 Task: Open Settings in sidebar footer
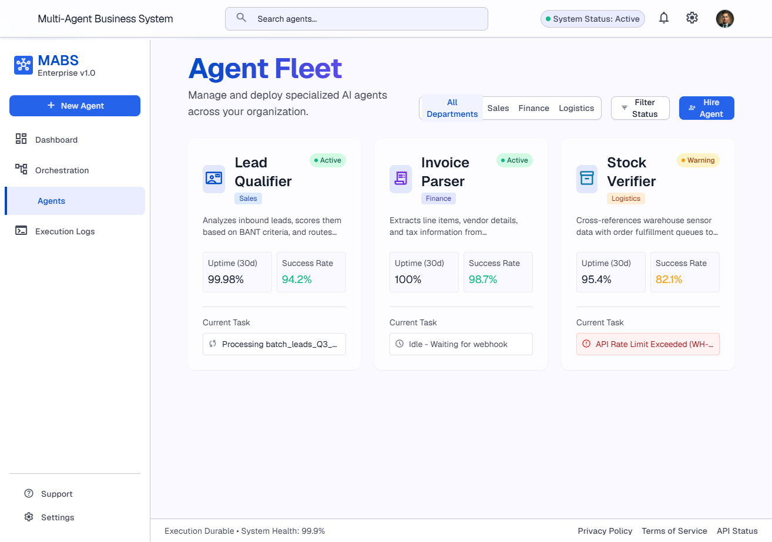point(58,517)
